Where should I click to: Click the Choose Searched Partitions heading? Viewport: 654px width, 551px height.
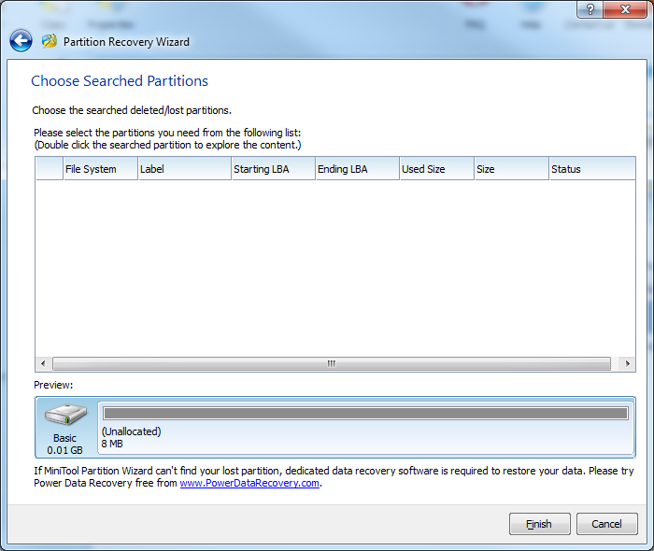(x=120, y=81)
